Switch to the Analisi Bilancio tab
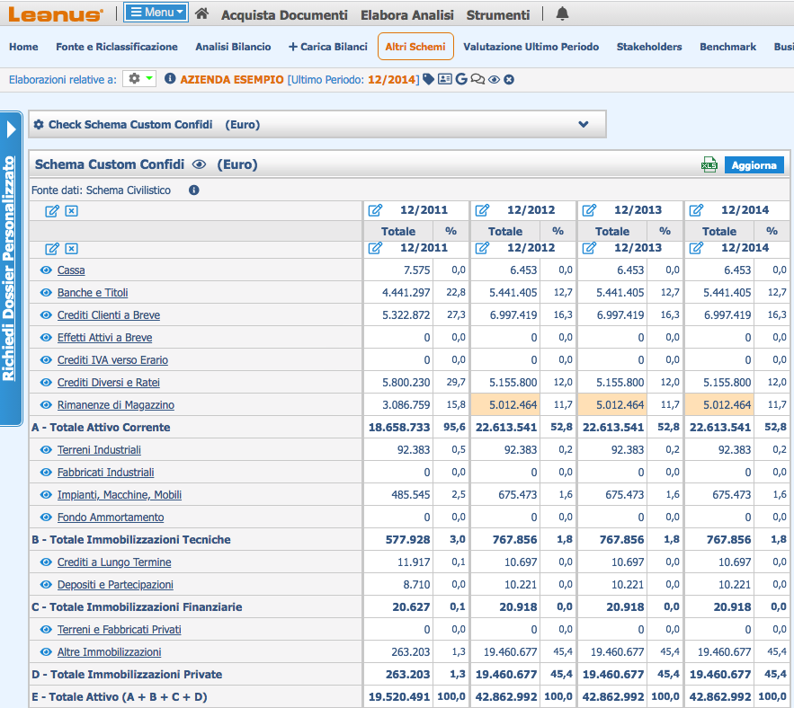The width and height of the screenshot is (794, 708). tap(233, 47)
